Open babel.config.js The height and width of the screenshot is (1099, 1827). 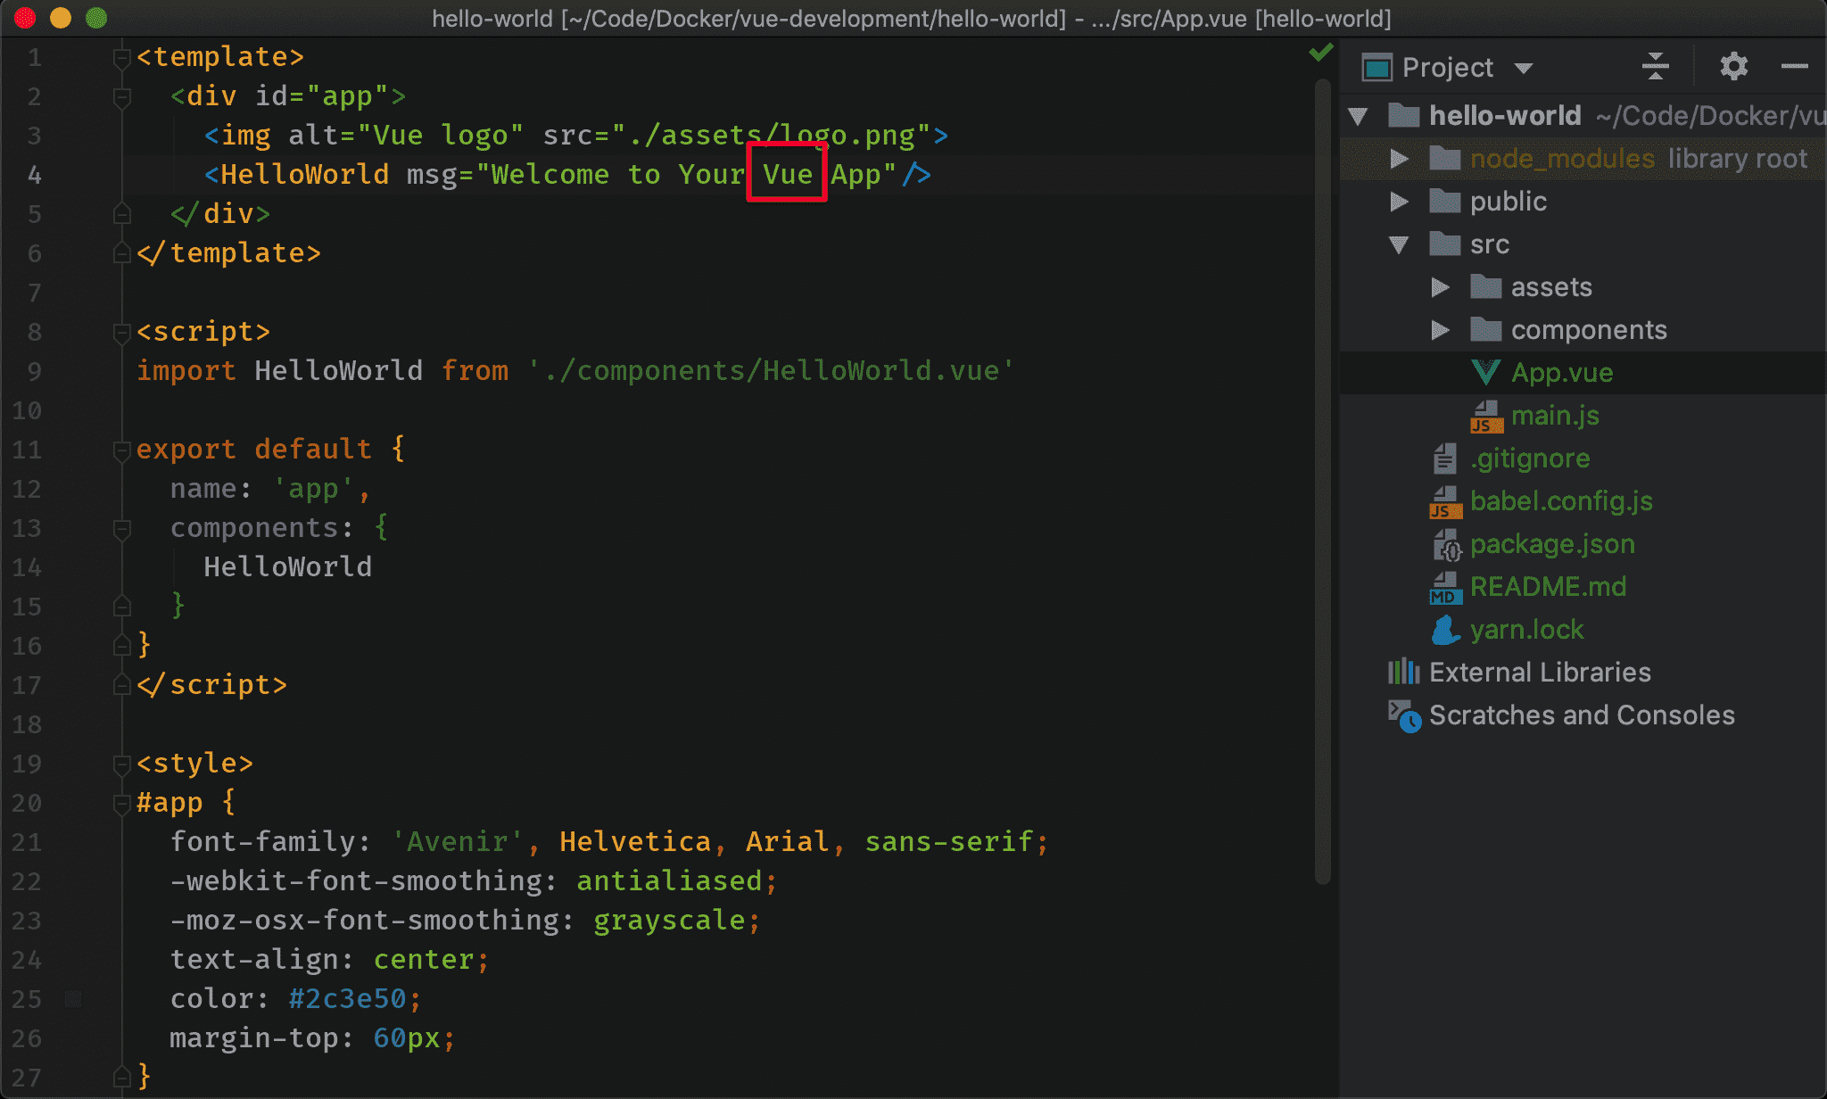coord(1561,501)
